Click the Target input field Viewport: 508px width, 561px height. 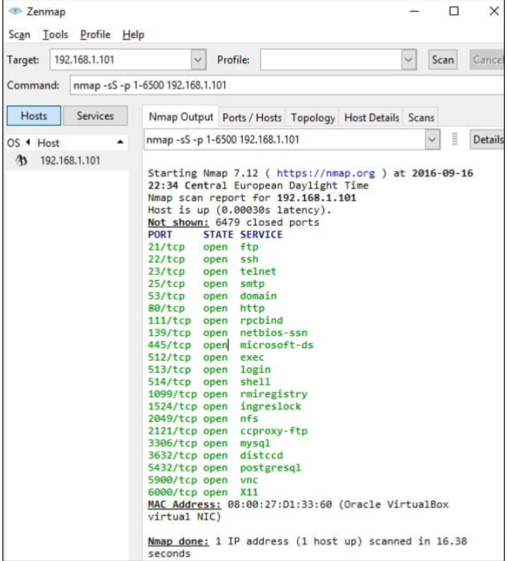[121, 60]
